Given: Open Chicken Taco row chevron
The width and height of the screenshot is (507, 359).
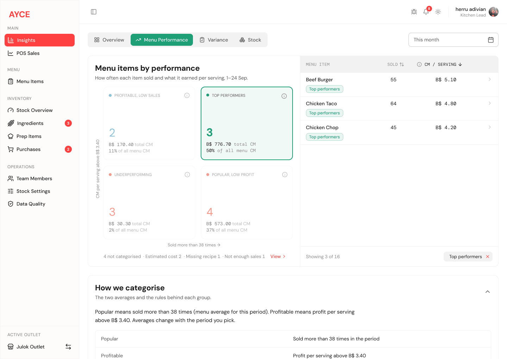Looking at the screenshot, I should click(x=490, y=103).
